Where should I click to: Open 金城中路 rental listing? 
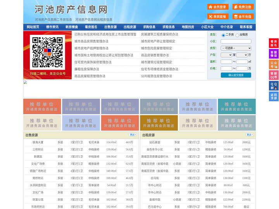point(155,200)
